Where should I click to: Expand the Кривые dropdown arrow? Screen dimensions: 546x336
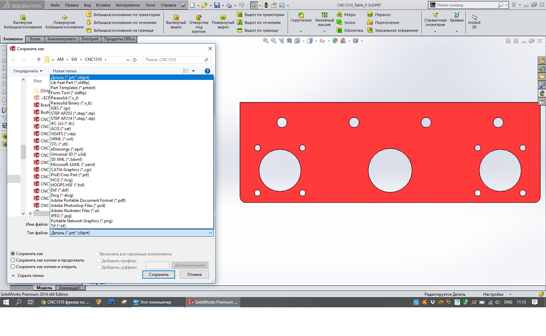[x=457, y=31]
